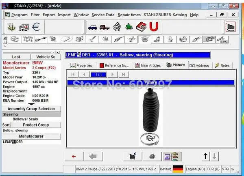Move down with the grey down arrow
This screenshot has height=176, width=244.
[x=214, y=156]
